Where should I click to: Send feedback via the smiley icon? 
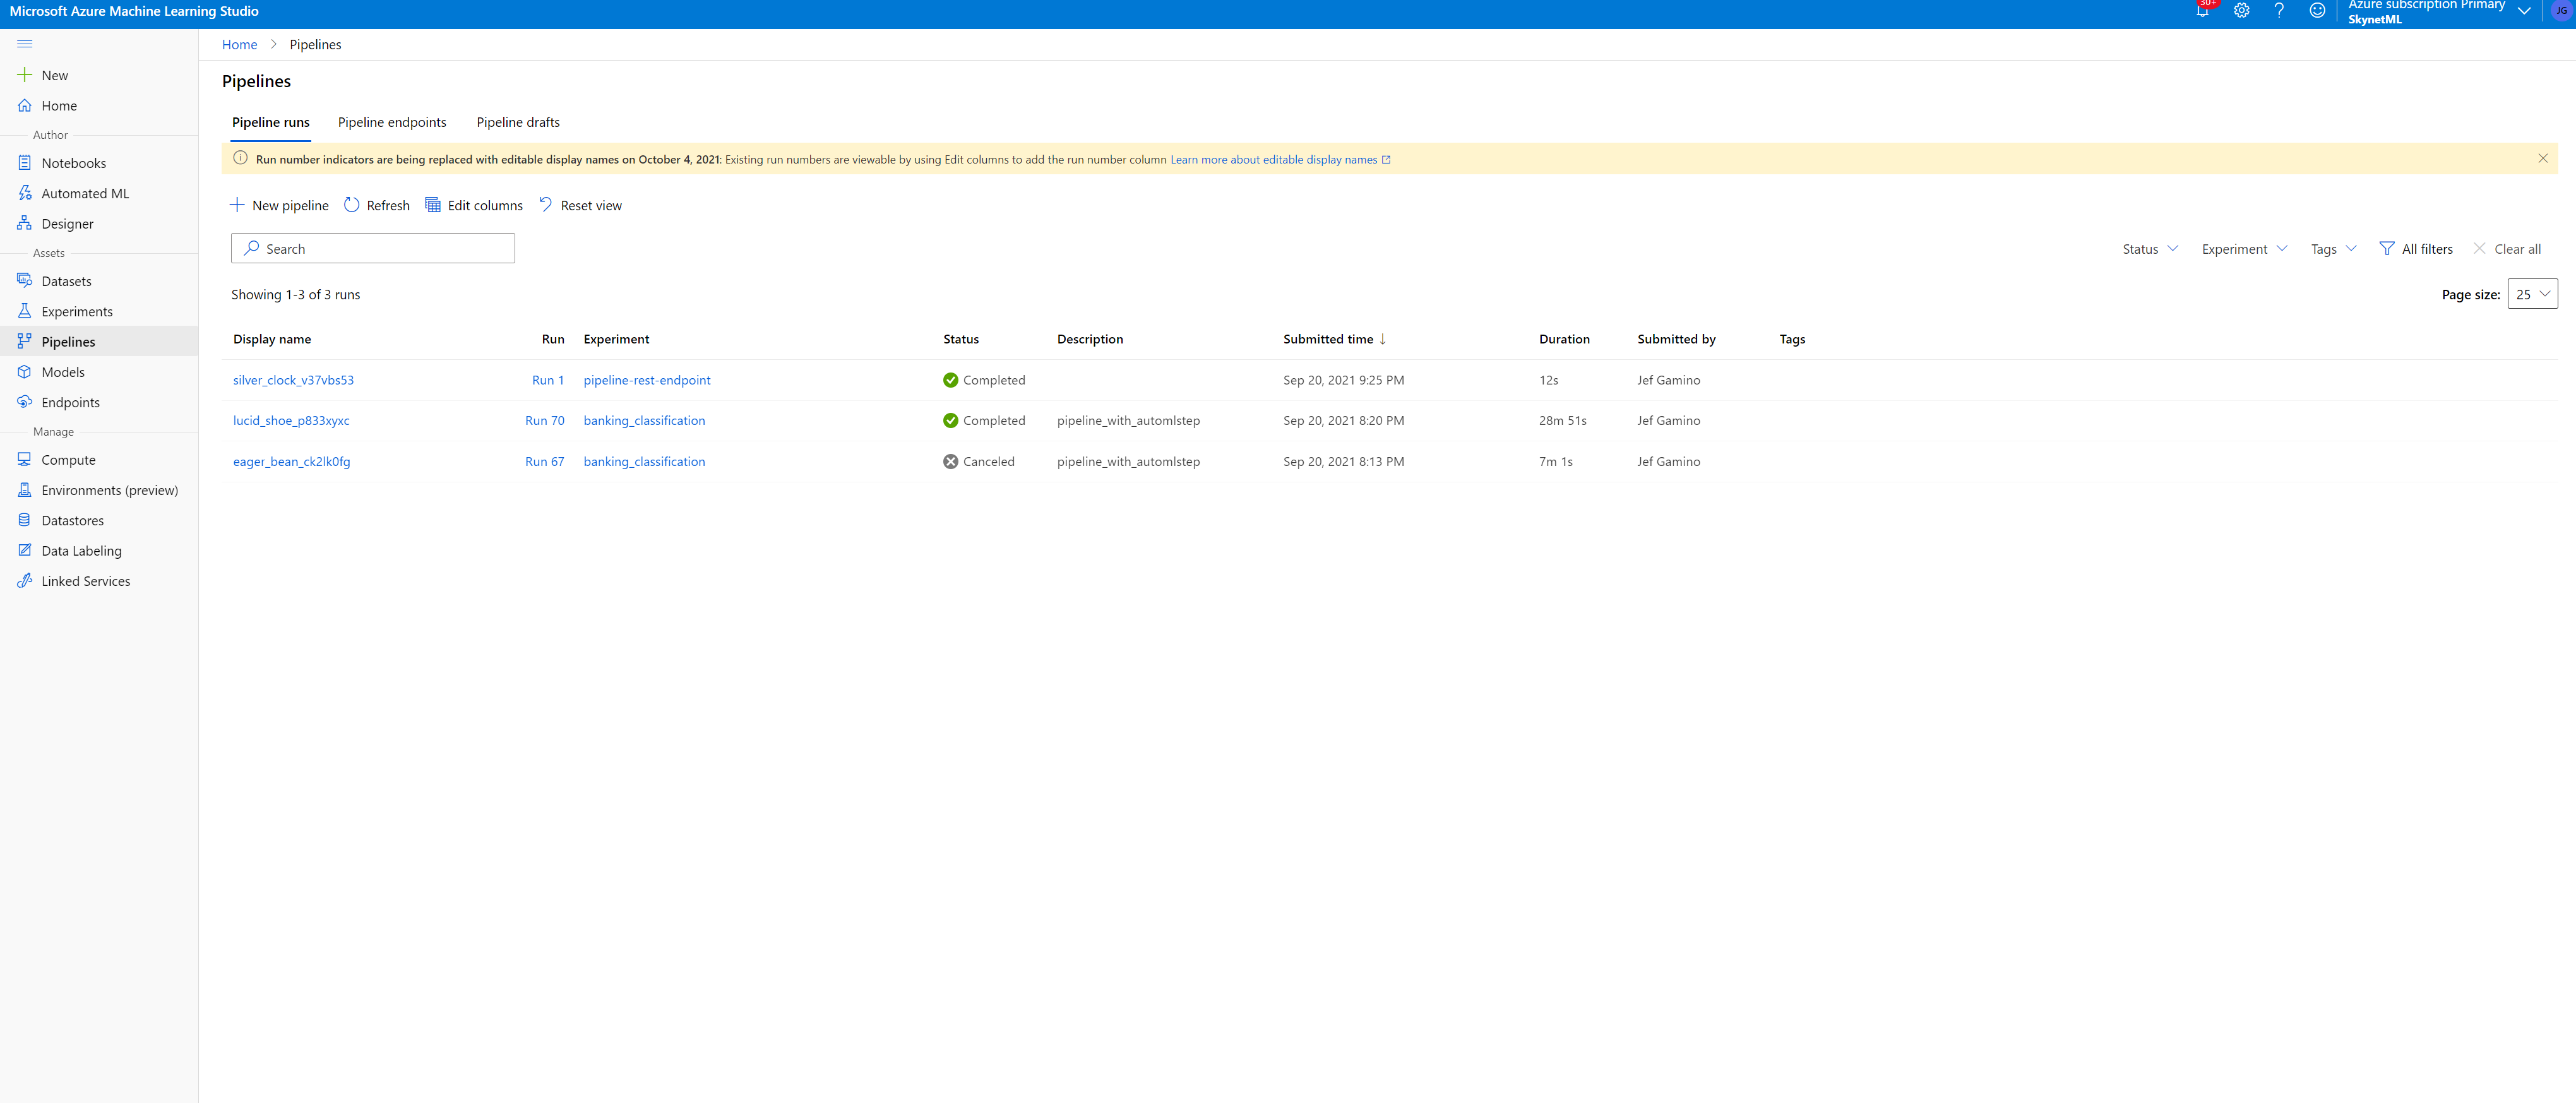2318,11
